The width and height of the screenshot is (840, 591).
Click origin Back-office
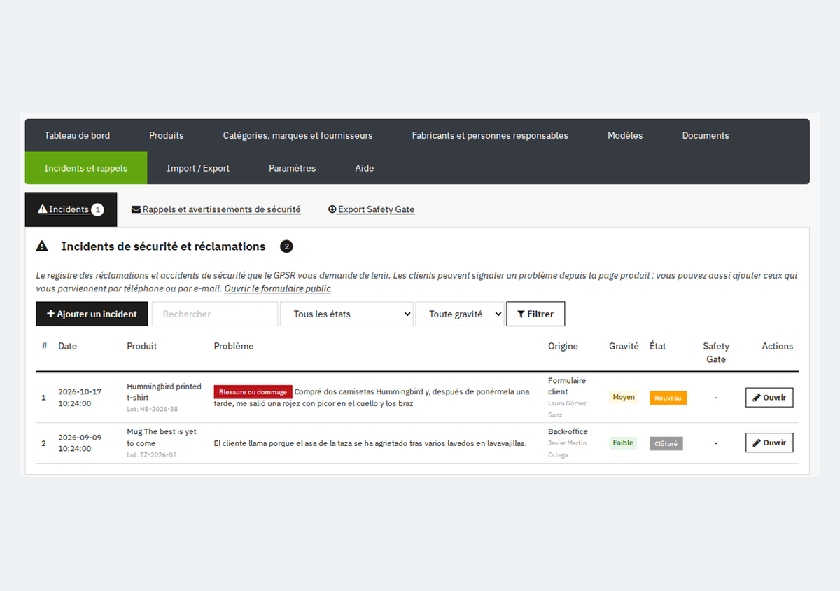click(568, 431)
